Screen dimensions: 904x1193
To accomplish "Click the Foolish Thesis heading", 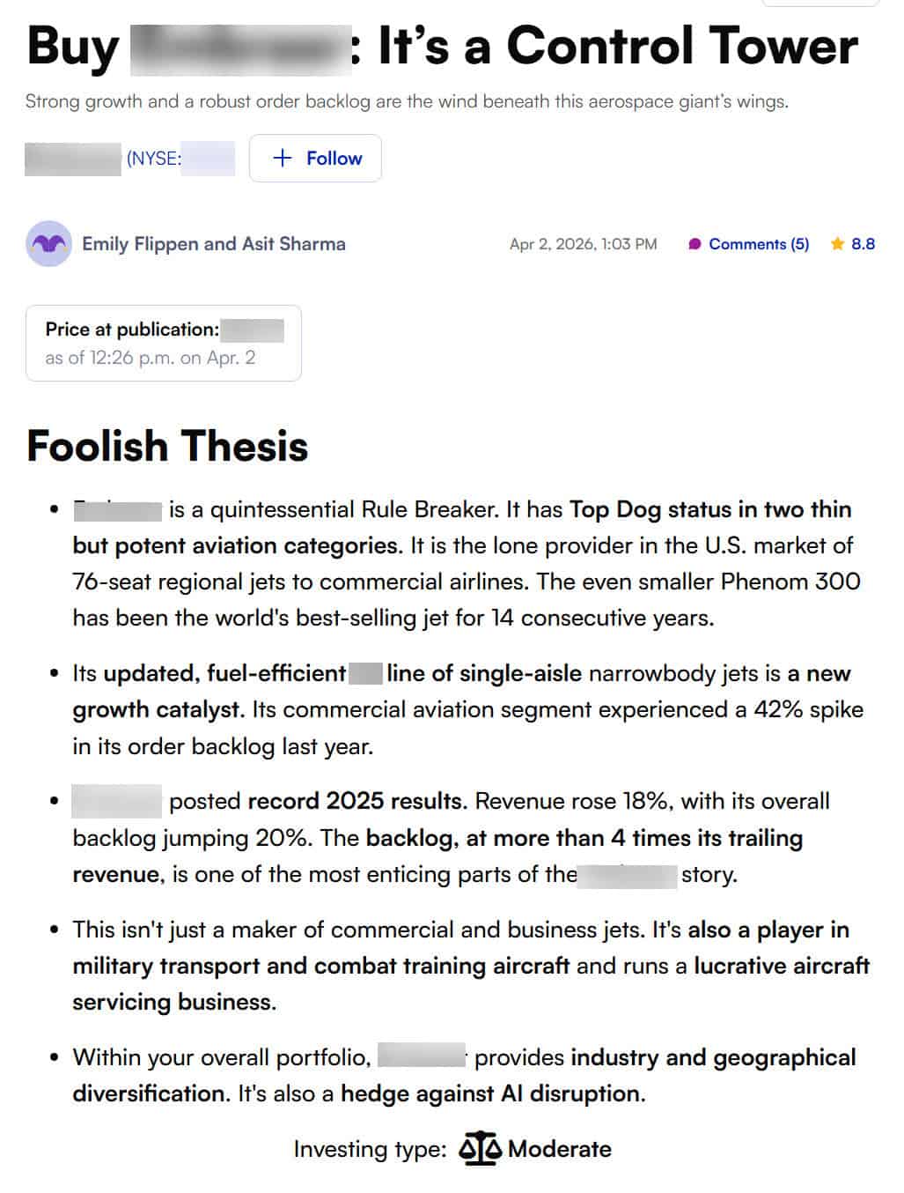I will tap(166, 447).
